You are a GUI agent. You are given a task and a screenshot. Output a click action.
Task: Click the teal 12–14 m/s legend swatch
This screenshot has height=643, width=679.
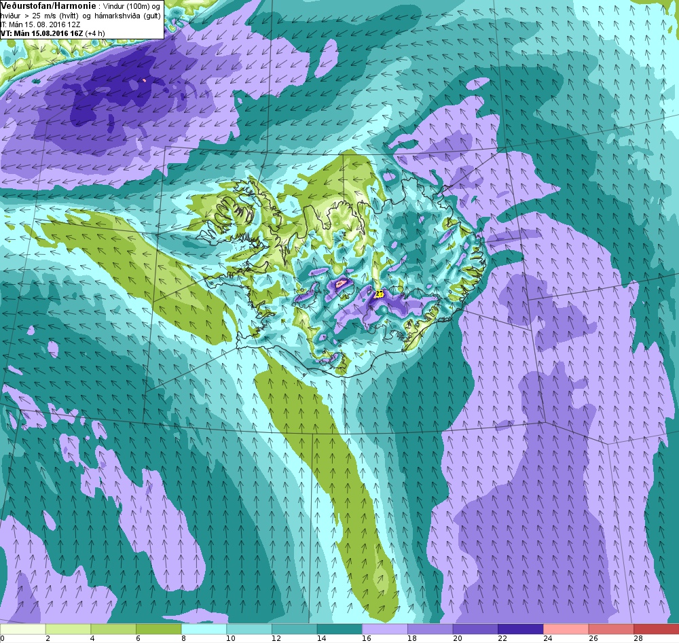[294, 629]
